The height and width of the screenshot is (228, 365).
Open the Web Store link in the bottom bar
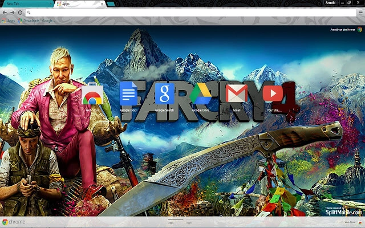pos(352,222)
